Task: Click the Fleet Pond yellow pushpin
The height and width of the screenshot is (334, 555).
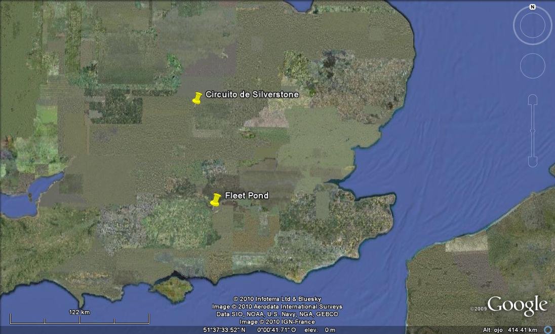Action: pyautogui.click(x=216, y=199)
